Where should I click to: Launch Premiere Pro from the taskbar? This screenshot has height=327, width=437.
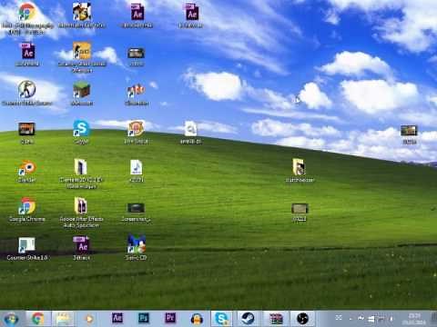pyautogui.click(x=170, y=318)
